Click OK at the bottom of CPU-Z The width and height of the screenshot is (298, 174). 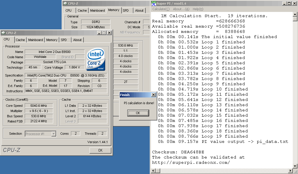pos(100,150)
